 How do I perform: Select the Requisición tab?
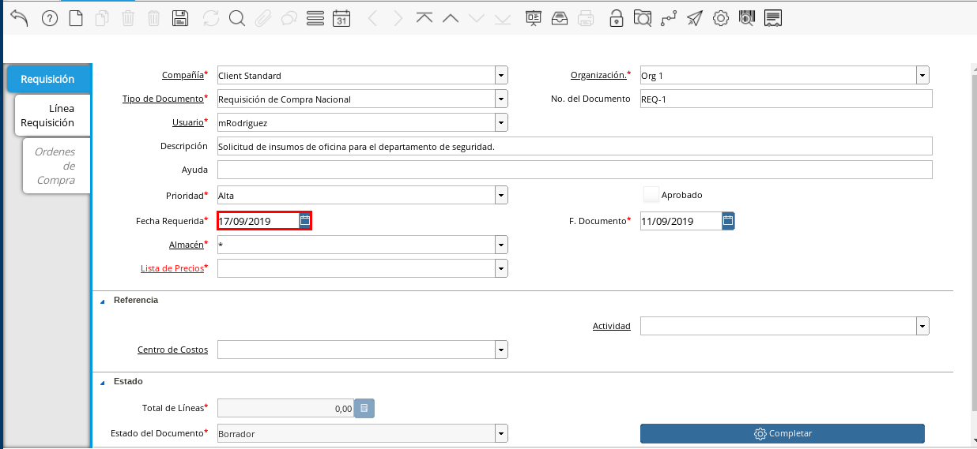(x=48, y=79)
